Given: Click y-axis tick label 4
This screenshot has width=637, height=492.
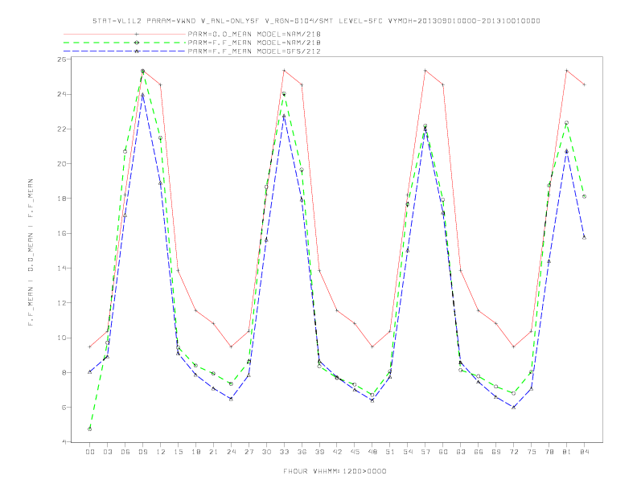Looking at the screenshot, I should click(x=64, y=442).
